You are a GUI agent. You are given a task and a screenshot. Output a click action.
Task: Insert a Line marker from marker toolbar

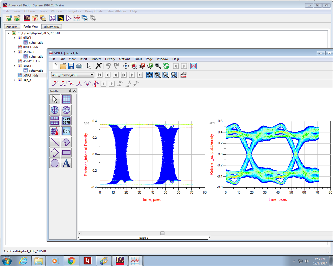95,84
